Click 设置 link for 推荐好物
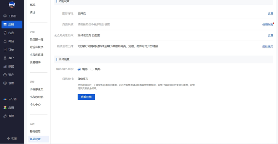 (x=270, y=14)
